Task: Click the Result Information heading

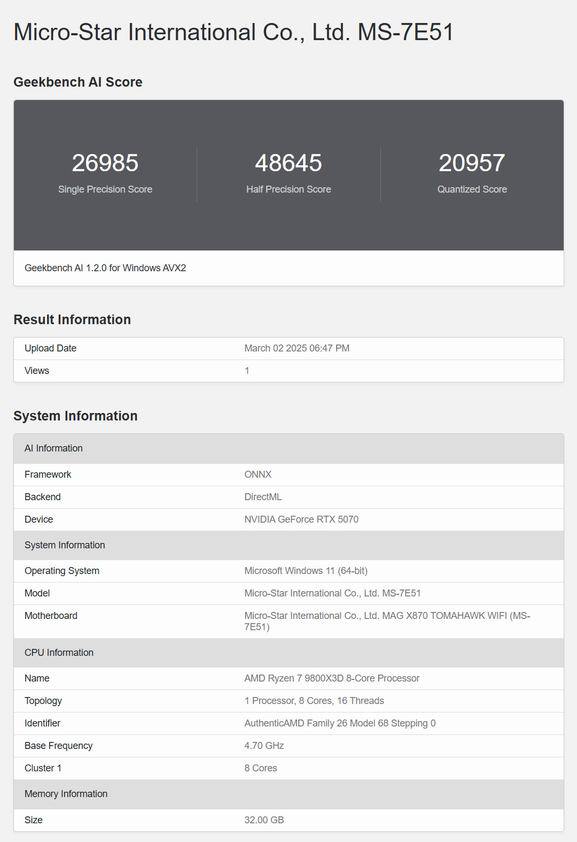Action: (x=72, y=319)
